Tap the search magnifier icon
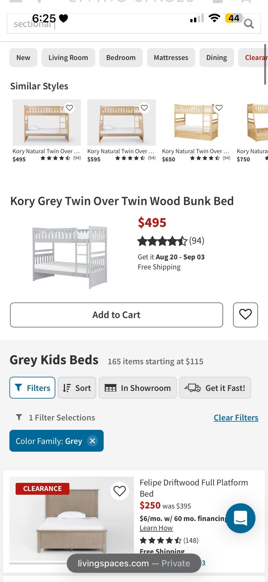The image size is (268, 582). click(249, 23)
